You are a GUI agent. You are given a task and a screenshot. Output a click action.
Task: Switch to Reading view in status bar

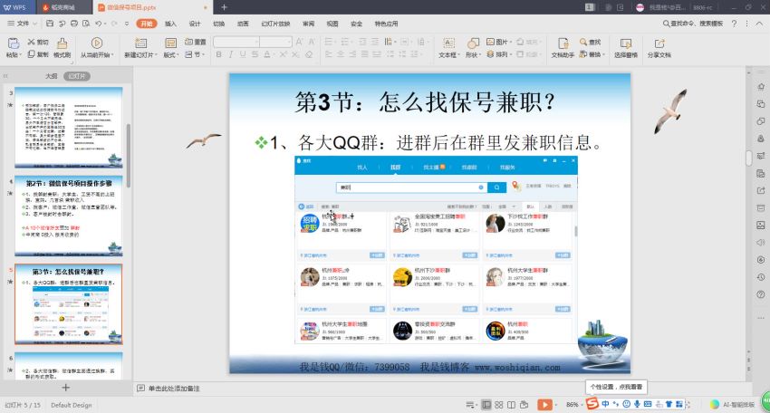coord(511,405)
